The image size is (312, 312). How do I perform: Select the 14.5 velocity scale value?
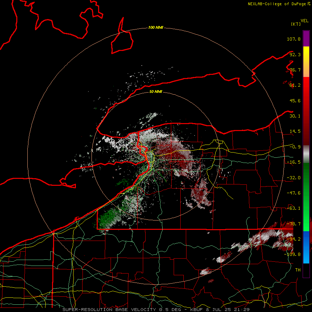pyautogui.click(x=295, y=131)
